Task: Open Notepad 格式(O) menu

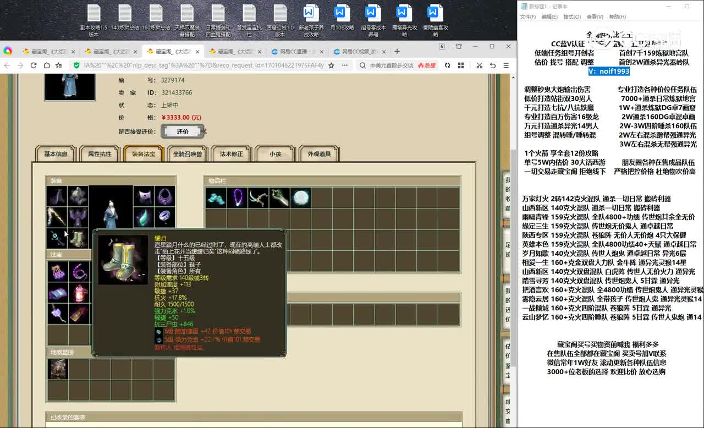Action: [572, 17]
